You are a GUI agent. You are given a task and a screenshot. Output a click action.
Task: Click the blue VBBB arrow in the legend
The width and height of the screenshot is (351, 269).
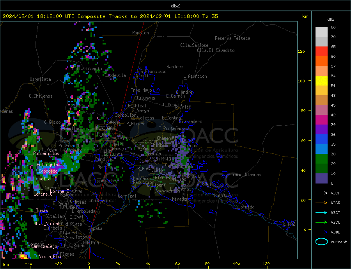(x=321, y=232)
